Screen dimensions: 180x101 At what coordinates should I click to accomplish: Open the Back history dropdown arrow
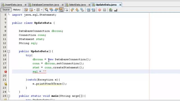point(35,10)
